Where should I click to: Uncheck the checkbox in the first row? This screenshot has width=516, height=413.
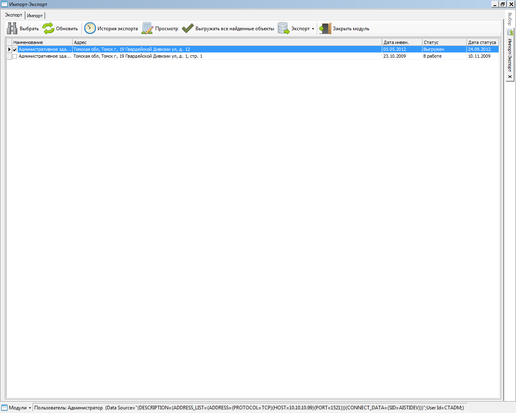pos(15,50)
